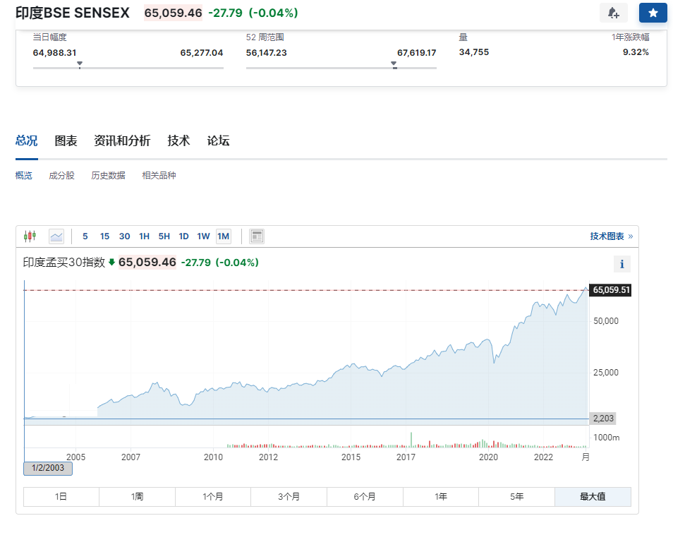Toggle the blue star watchlist button
Viewport: 673px width, 535px height.
[x=653, y=13]
